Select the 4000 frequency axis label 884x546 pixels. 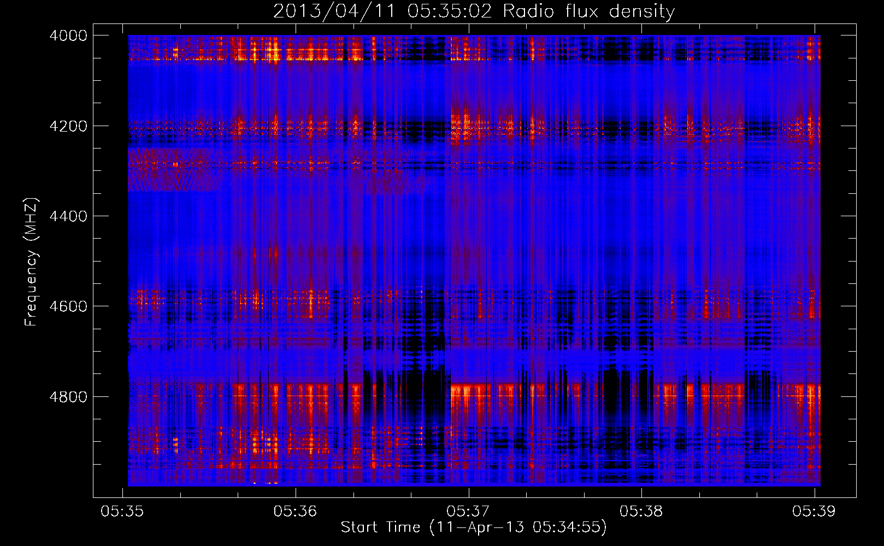[x=68, y=35]
